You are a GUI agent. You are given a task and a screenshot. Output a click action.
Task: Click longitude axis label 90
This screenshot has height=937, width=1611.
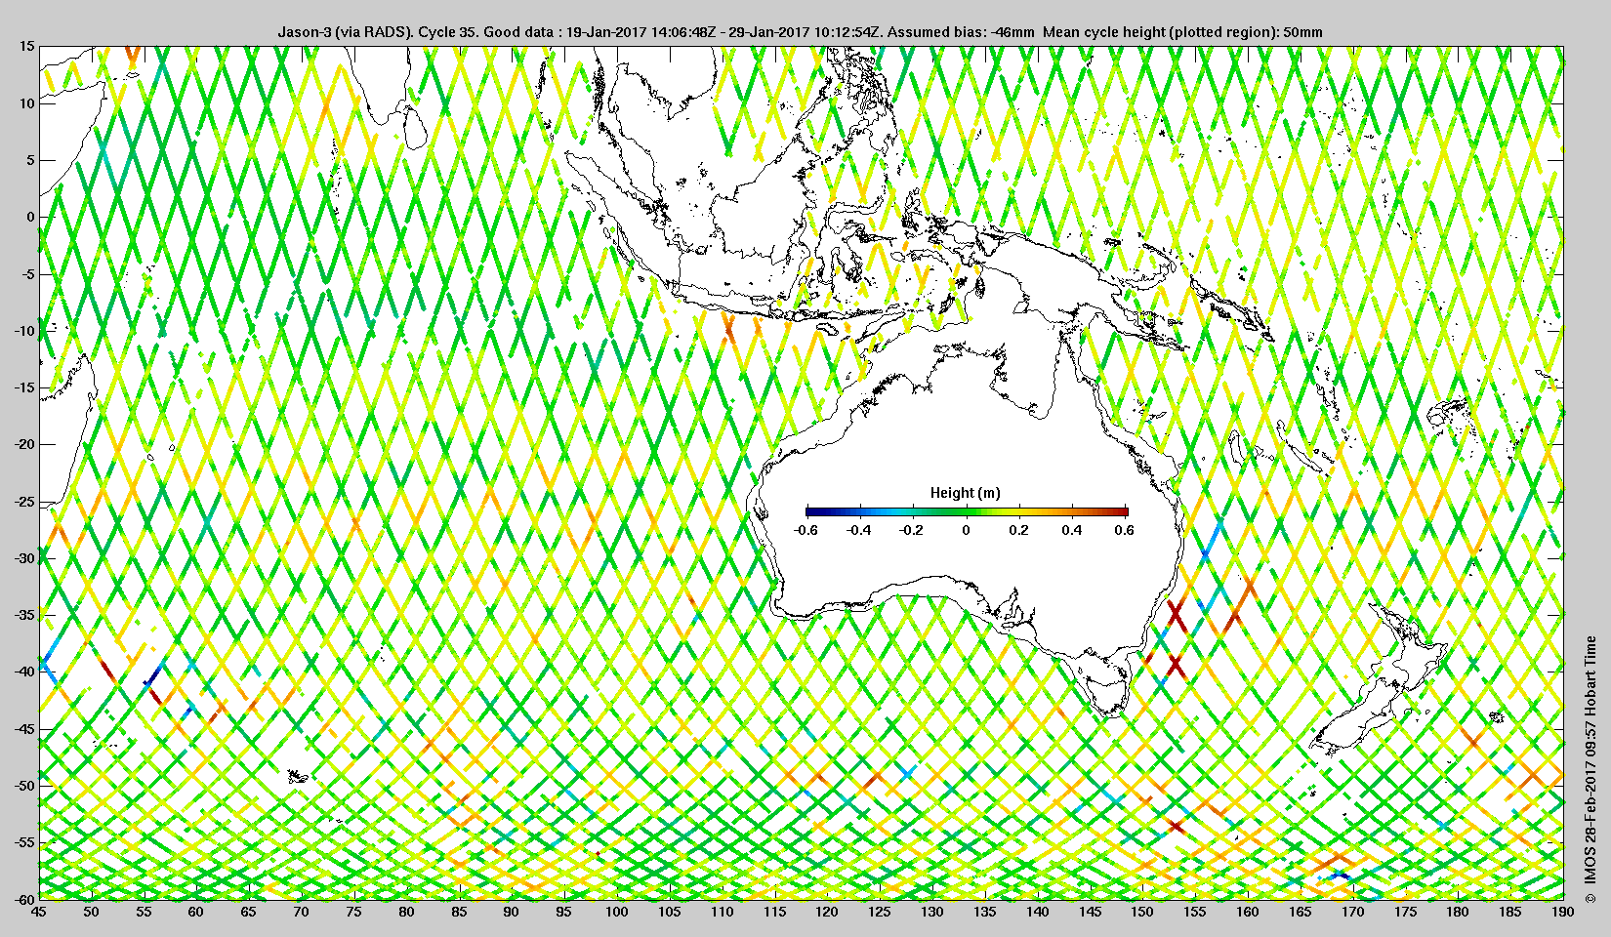tap(512, 912)
